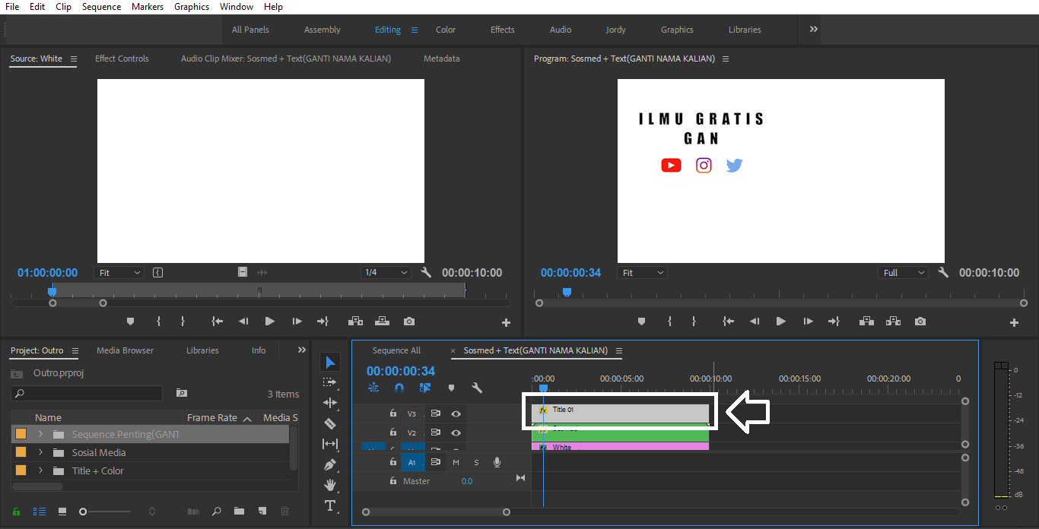The width and height of the screenshot is (1039, 529).
Task: Open Program monitor Full resolution dropdown
Action: click(x=903, y=272)
